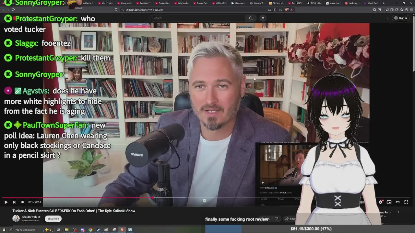The width and height of the screenshot is (415, 233).
Task: Open the Brave Shields lion icon
Action: click(287, 10)
